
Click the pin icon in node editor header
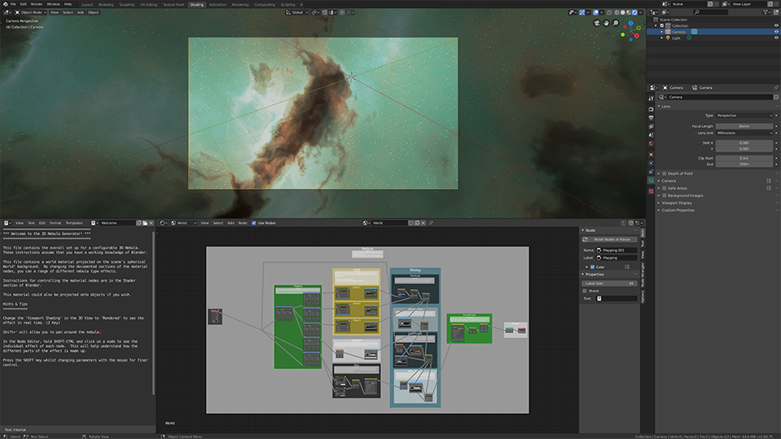431,222
